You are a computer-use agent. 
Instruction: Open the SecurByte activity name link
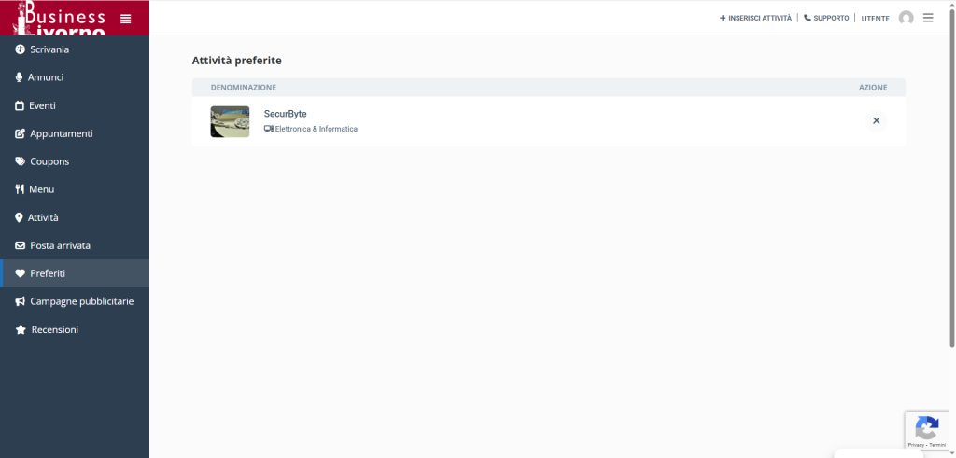[285, 114]
